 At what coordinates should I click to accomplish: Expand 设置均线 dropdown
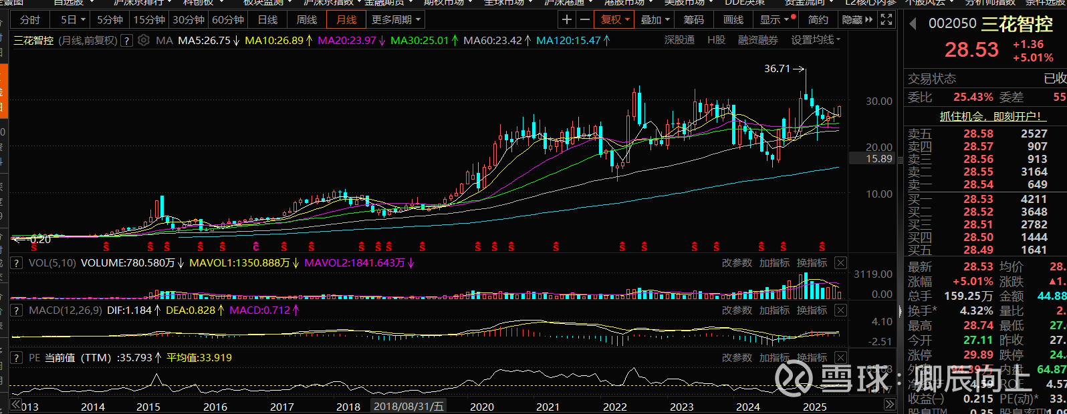tap(816, 40)
